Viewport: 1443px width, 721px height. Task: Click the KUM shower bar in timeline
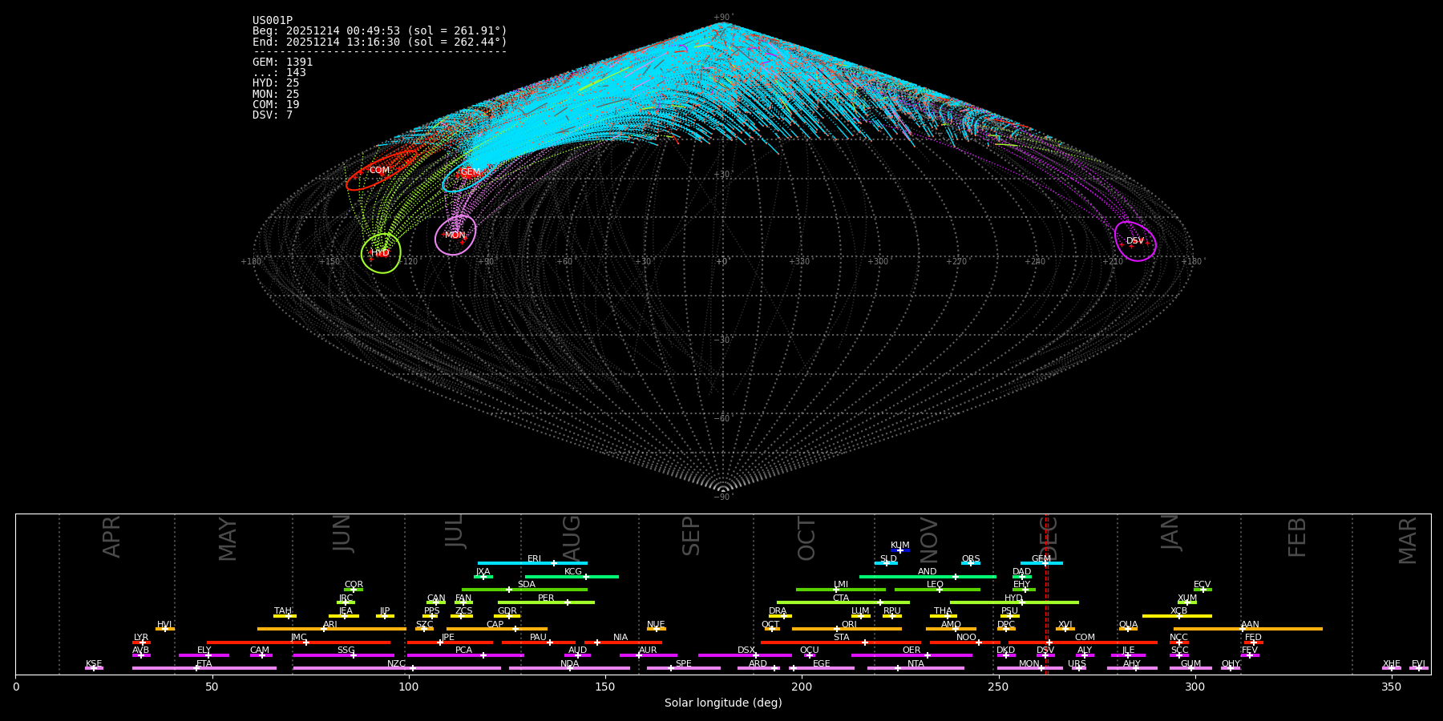click(900, 550)
